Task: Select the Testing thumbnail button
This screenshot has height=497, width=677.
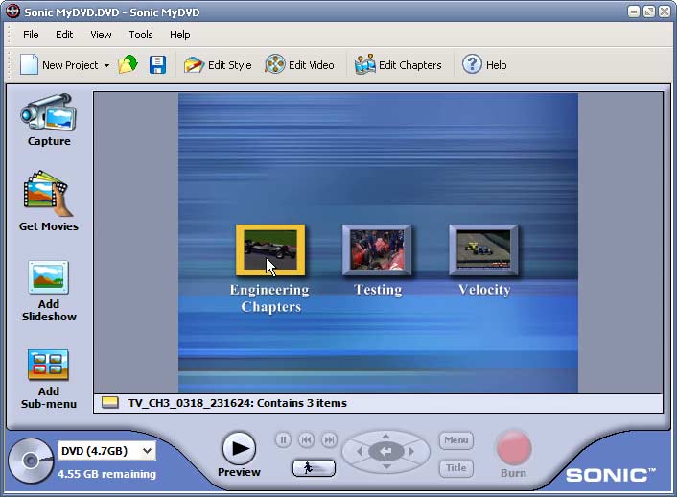Action: pos(377,250)
